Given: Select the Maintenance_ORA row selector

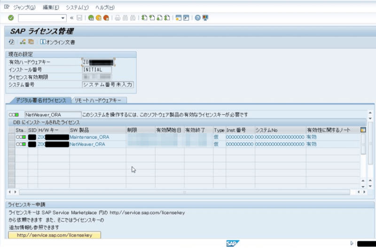Looking at the screenshot, I should (11, 137).
